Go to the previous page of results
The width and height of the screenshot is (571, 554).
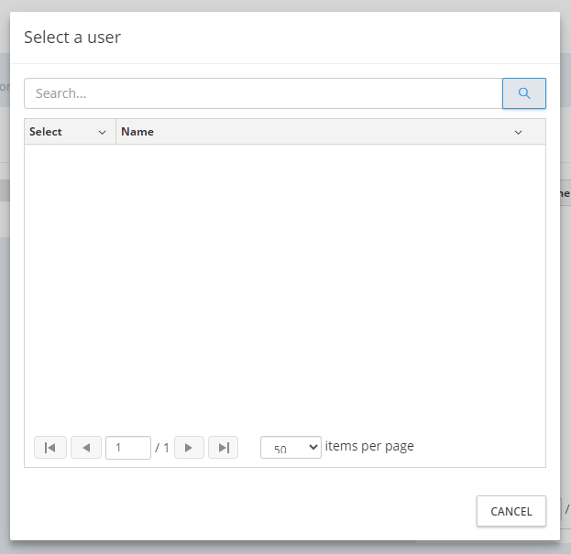[x=86, y=448]
